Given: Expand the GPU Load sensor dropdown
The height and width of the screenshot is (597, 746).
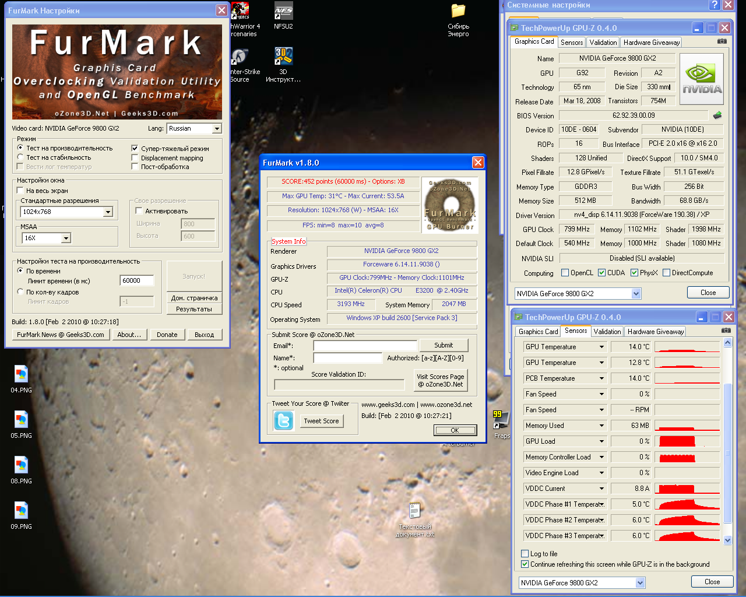Looking at the screenshot, I should pos(601,441).
